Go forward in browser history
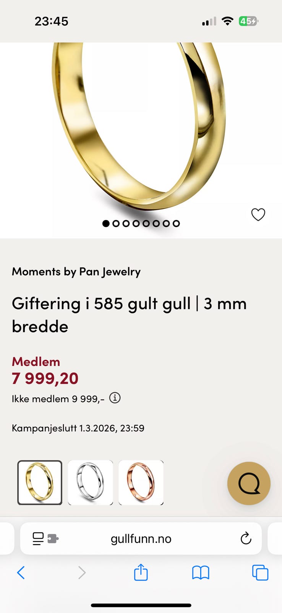Screen dimensions: 282x613 [x=82, y=573]
